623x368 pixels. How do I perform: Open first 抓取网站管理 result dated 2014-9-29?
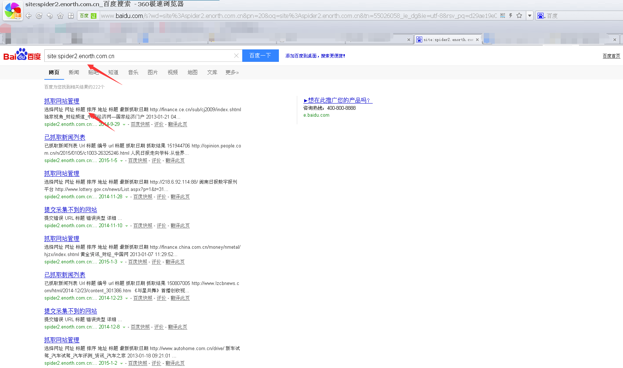click(62, 101)
